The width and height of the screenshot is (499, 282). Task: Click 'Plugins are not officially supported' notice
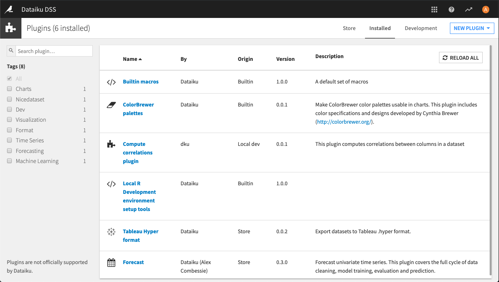click(x=47, y=266)
